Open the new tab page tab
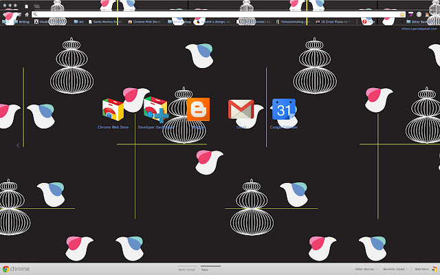 pyautogui.click(x=27, y=6)
